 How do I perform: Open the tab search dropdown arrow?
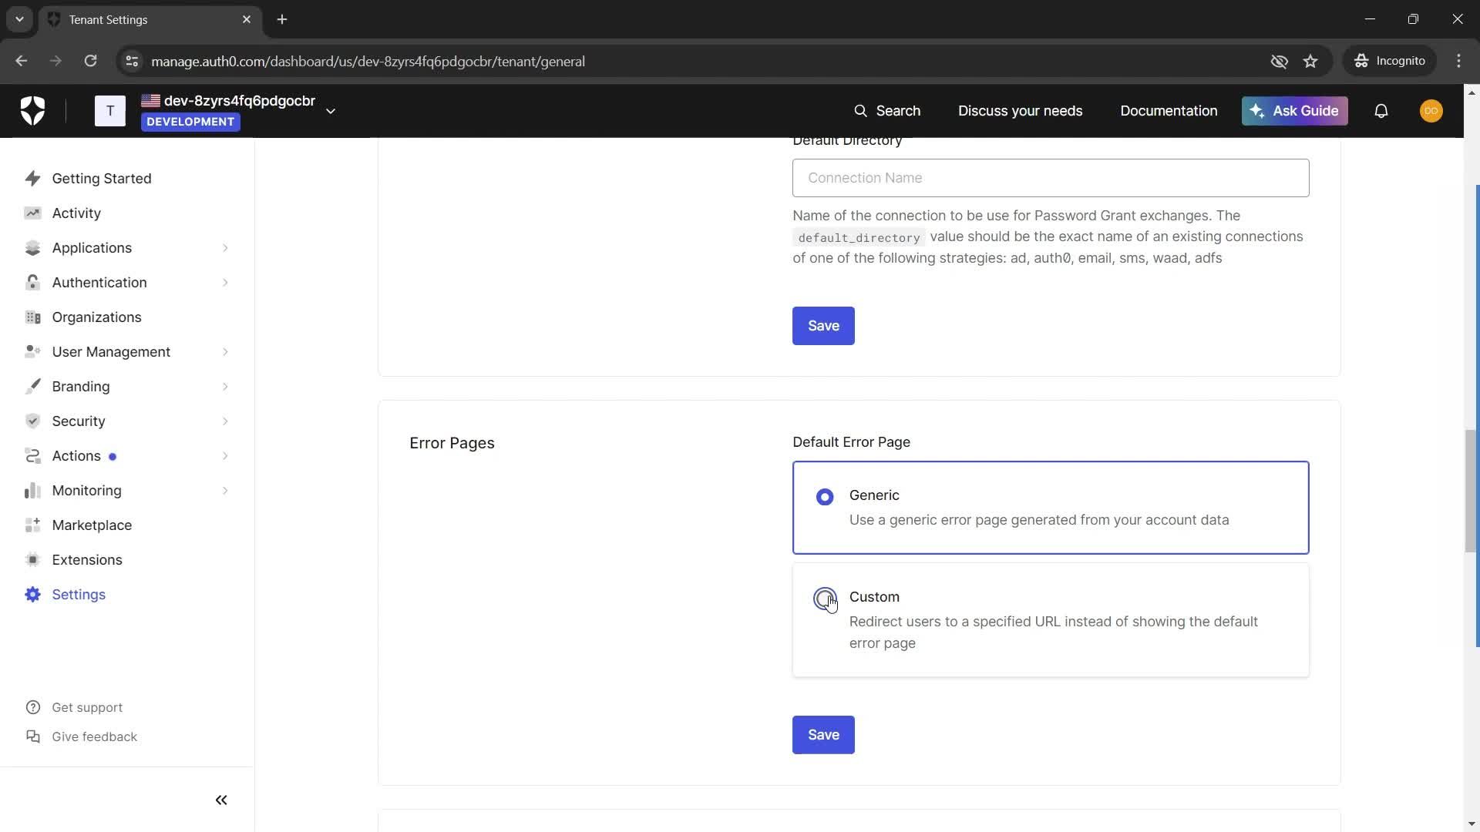coord(19,19)
